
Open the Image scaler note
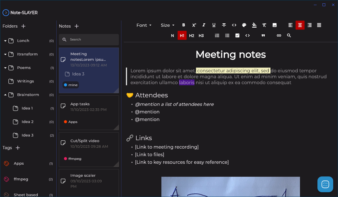tap(89, 183)
